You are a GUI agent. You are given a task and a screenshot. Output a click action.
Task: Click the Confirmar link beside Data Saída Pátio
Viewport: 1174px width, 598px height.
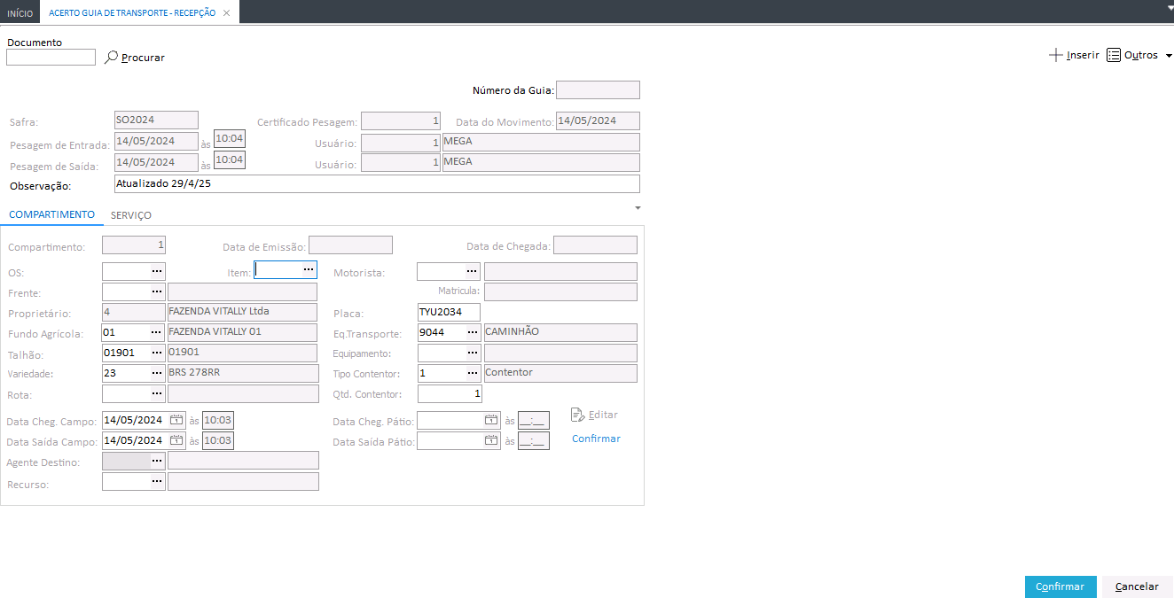click(596, 439)
